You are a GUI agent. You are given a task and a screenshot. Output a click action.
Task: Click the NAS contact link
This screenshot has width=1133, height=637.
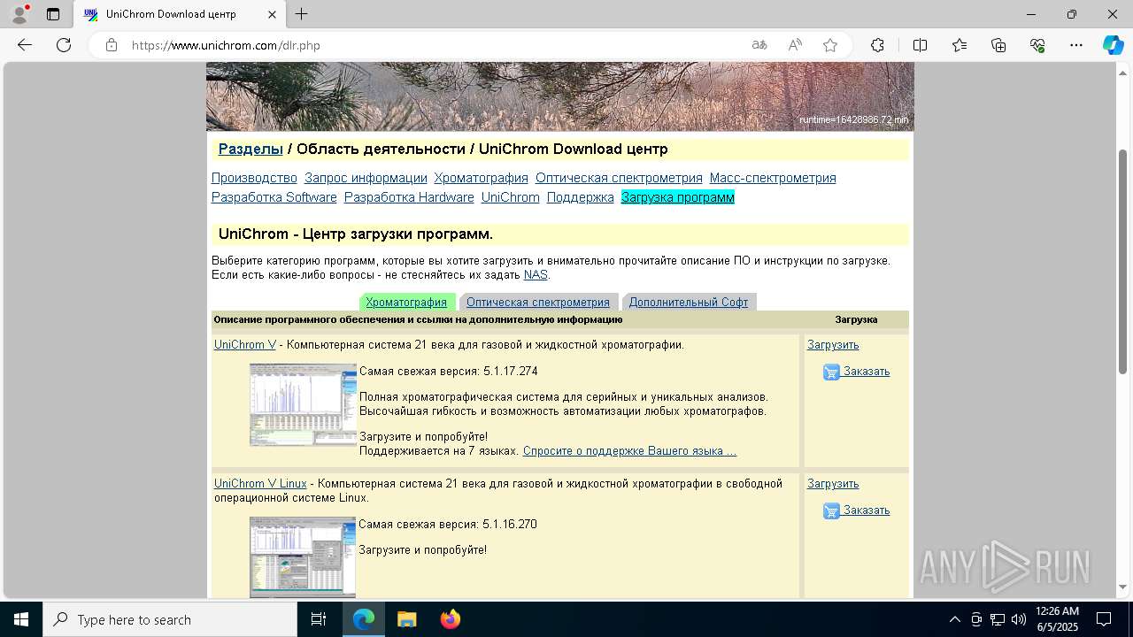click(536, 274)
